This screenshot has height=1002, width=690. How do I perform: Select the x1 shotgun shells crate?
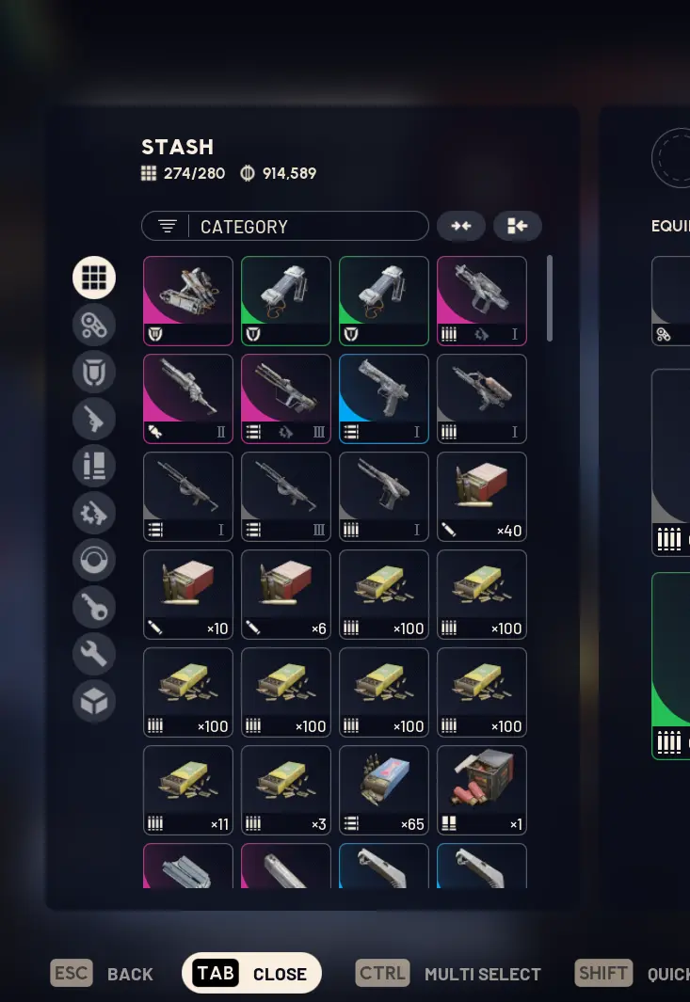coord(482,790)
